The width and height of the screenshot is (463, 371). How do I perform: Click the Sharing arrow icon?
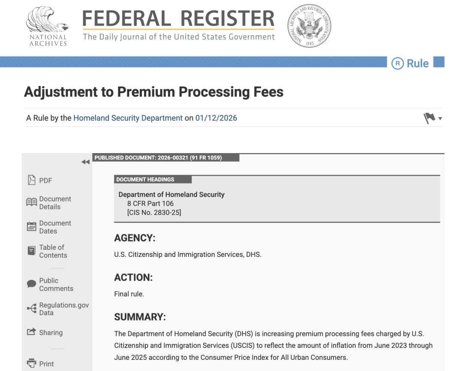pyautogui.click(x=32, y=332)
